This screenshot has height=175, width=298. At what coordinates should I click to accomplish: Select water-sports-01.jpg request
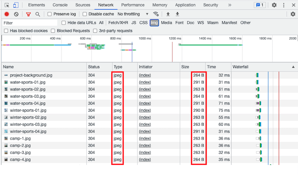coord(28,82)
